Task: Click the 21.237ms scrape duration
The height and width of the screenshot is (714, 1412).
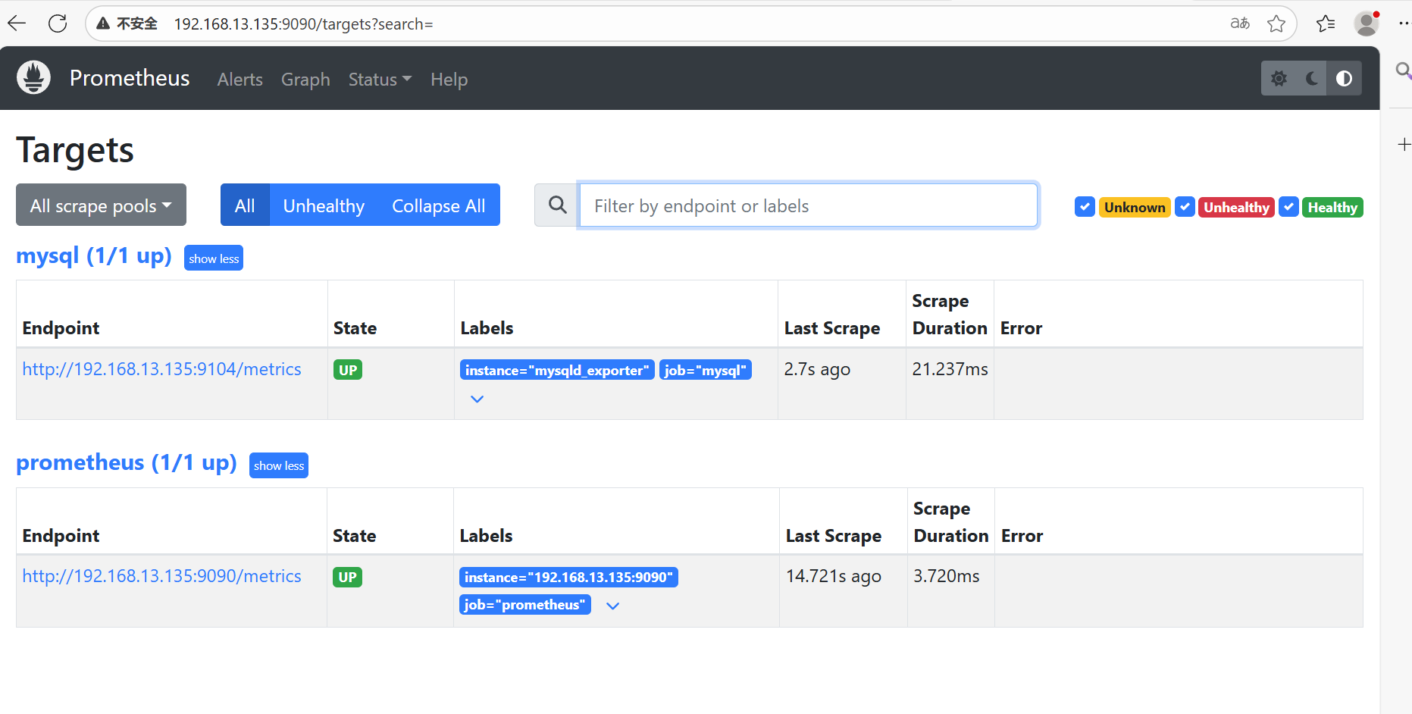Action: (950, 369)
